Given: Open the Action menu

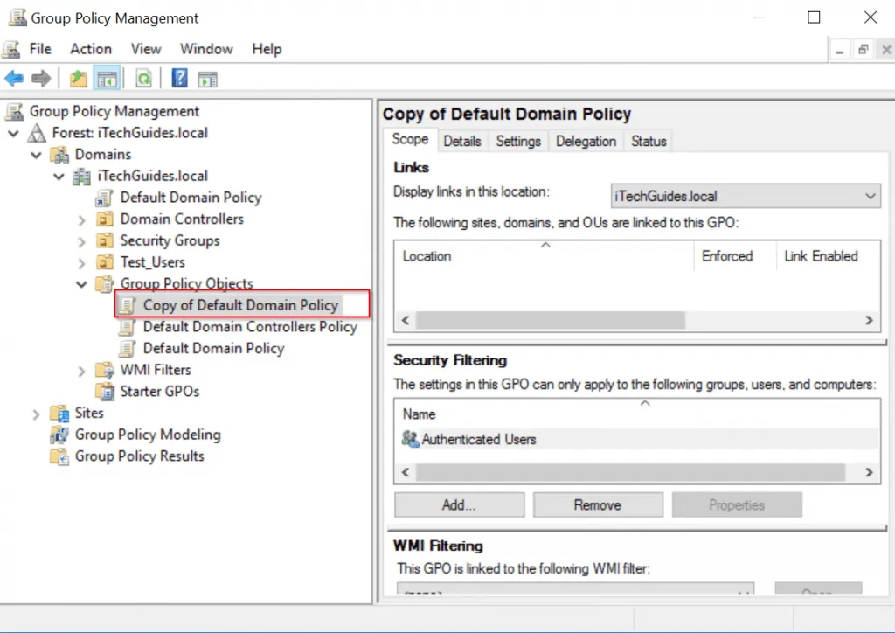Looking at the screenshot, I should click(90, 49).
